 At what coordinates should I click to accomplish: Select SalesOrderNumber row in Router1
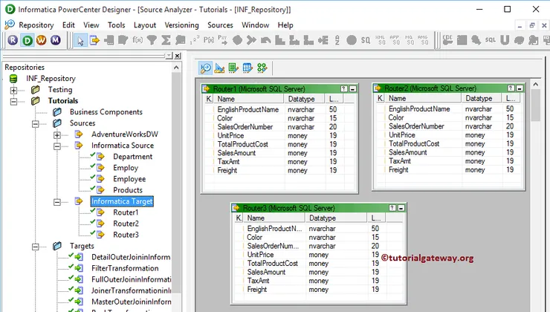pos(279,127)
